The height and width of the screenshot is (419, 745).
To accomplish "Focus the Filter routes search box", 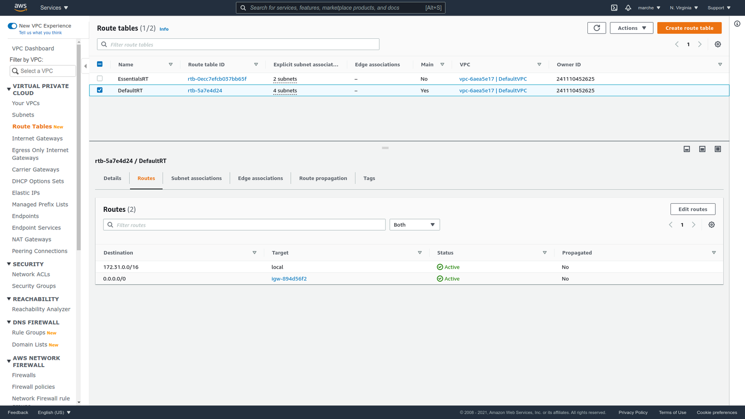I will (x=244, y=225).
